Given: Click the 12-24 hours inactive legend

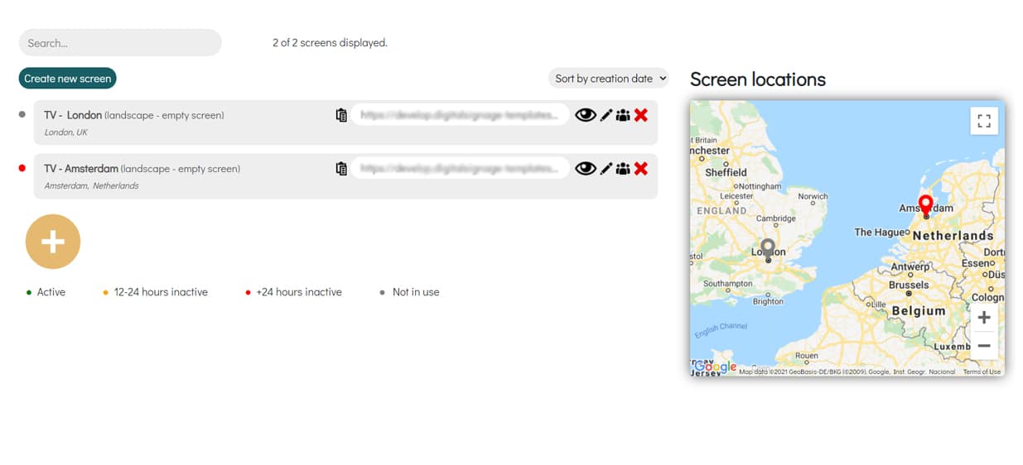Looking at the screenshot, I should click(161, 292).
